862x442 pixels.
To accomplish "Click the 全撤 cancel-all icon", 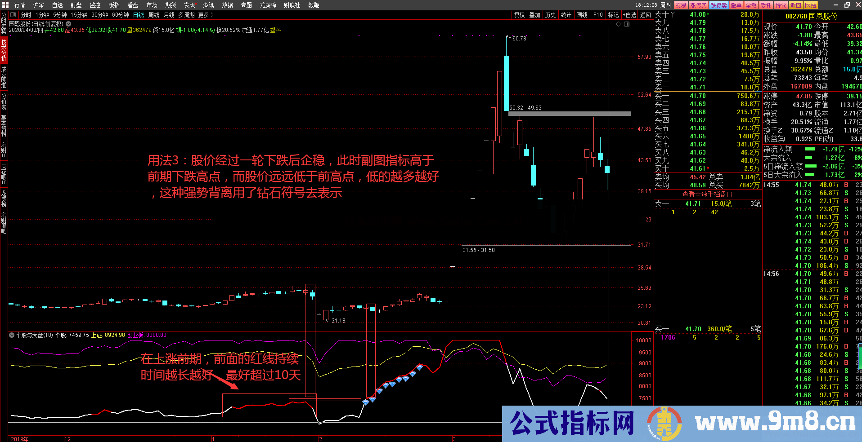I will [x=751, y=5].
